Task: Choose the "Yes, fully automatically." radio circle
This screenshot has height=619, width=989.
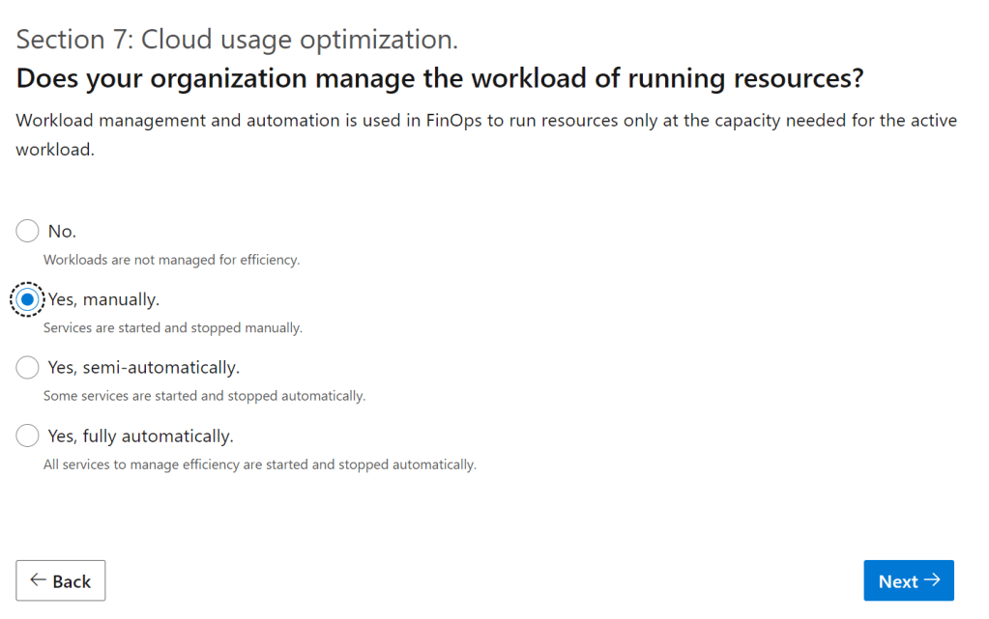Action: [x=28, y=436]
